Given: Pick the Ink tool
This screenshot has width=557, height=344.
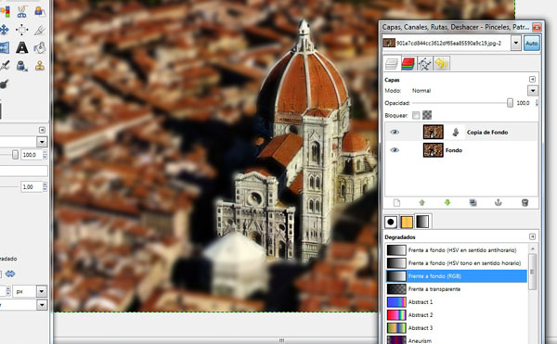Looking at the screenshot, I should 22,66.
